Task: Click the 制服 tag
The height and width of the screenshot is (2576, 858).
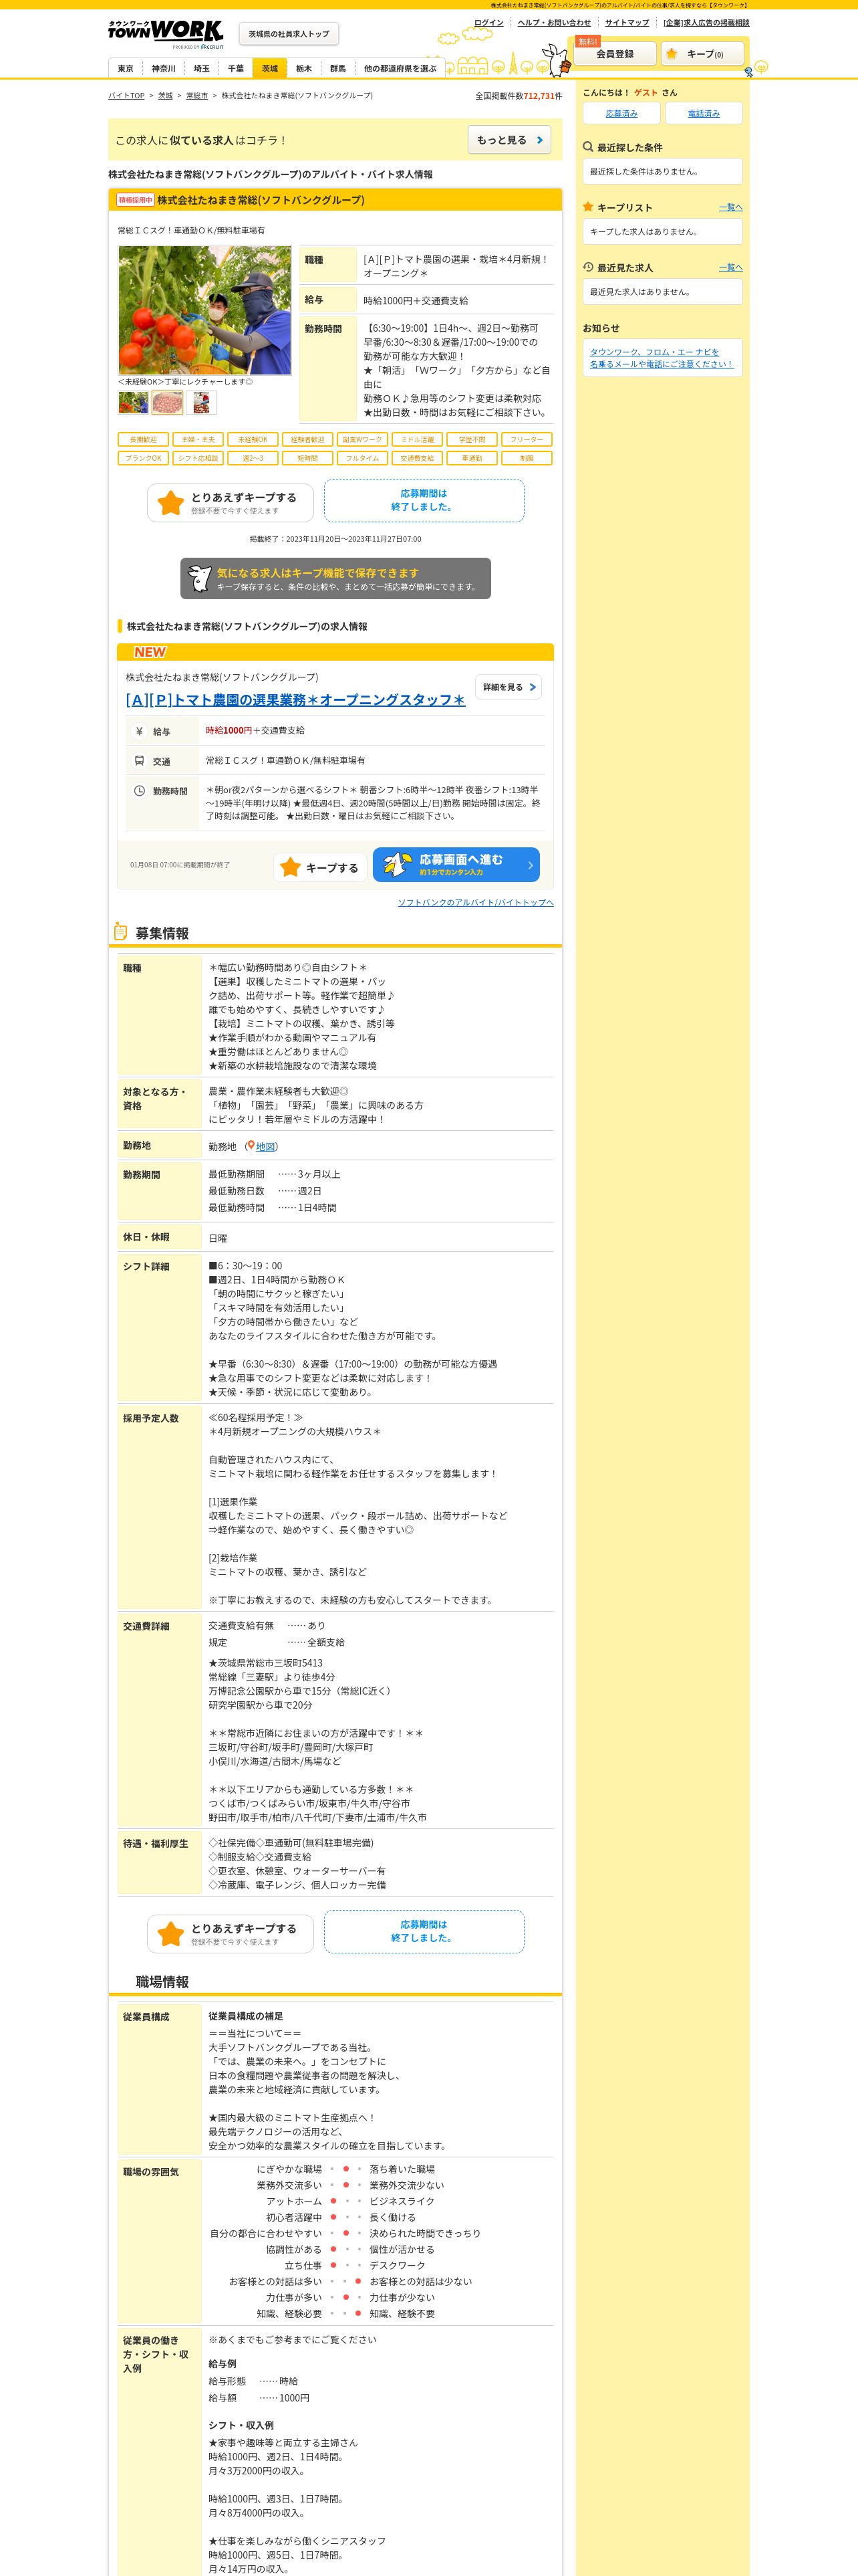Action: coord(527,458)
